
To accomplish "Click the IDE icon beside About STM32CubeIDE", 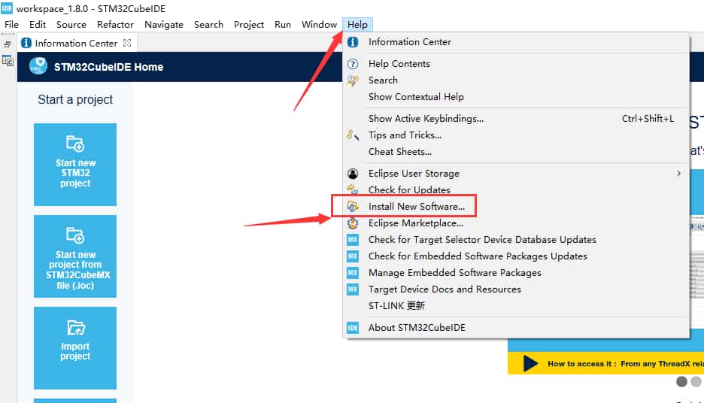I will tap(353, 328).
